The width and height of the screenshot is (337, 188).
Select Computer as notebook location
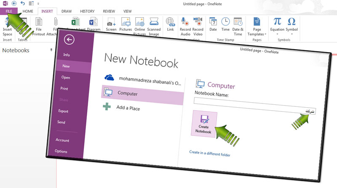tap(142, 95)
